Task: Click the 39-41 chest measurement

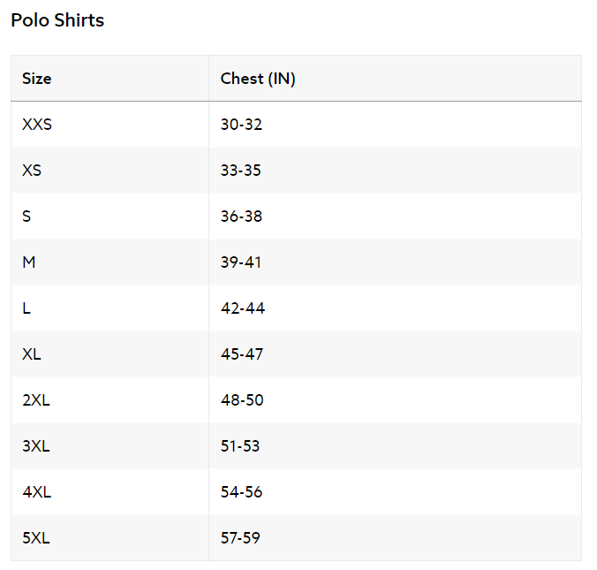Action: tap(241, 262)
